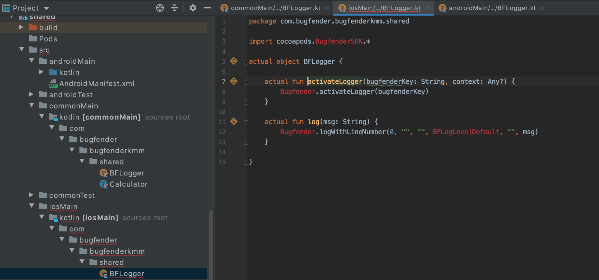Switch to the commonMain BFLogger.kt tab
Image resolution: width=599 pixels, height=280 pixels.
click(x=274, y=8)
